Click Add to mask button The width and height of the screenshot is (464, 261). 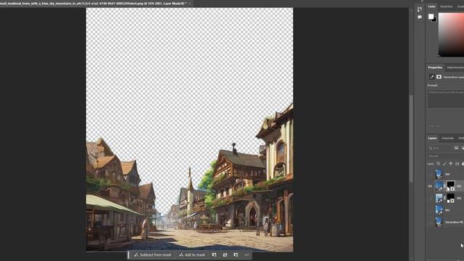click(x=192, y=254)
